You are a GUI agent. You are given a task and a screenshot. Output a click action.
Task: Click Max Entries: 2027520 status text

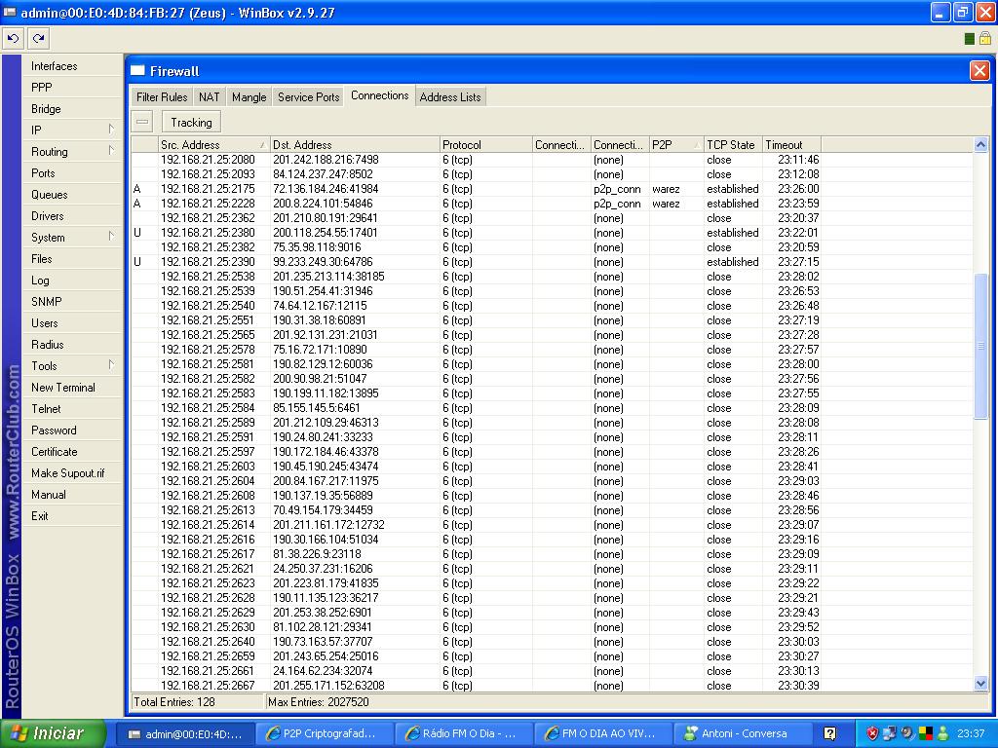319,702
